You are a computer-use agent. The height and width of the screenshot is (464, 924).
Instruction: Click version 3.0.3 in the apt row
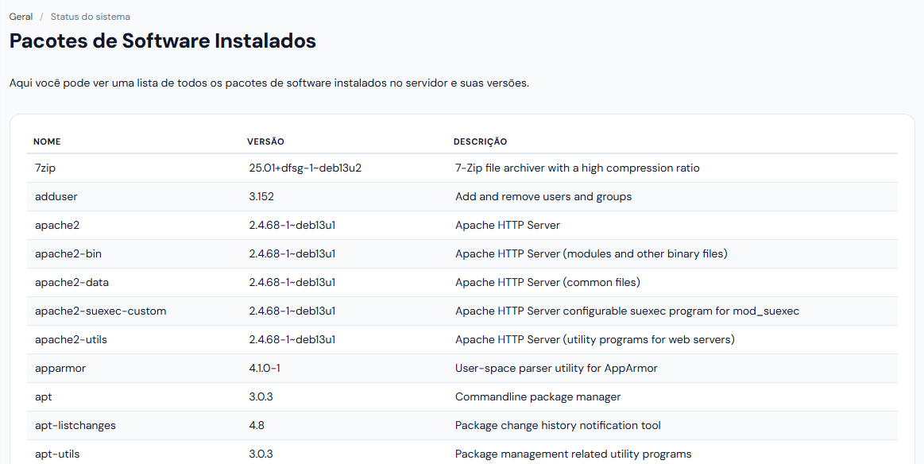[x=261, y=396]
